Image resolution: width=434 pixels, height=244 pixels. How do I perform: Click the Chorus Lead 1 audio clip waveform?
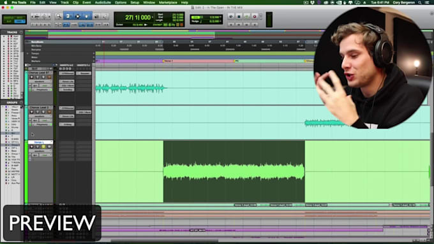click(x=131, y=88)
